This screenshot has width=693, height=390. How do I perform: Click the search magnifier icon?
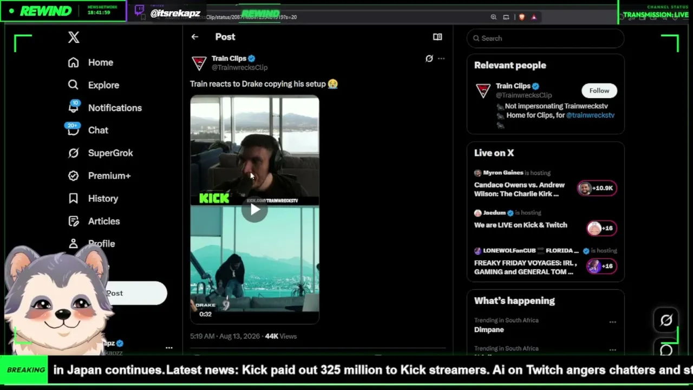tap(476, 38)
